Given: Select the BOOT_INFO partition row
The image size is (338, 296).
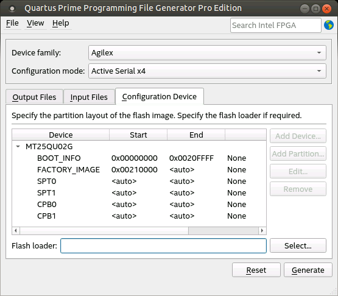Looking at the screenshot, I should [139, 158].
